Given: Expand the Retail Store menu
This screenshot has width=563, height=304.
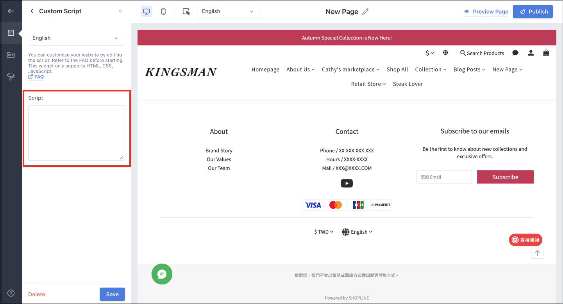Looking at the screenshot, I should click(x=368, y=84).
